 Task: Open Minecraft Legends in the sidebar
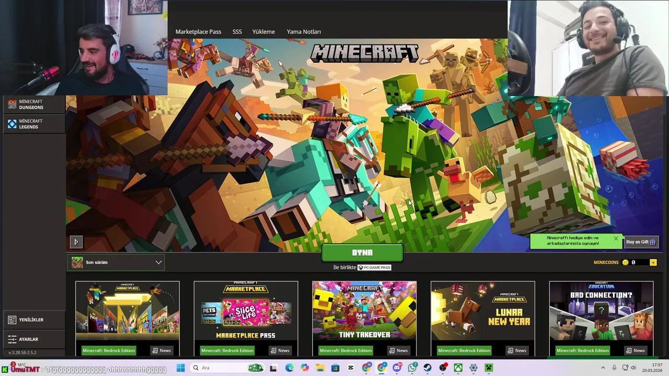[x=34, y=124]
